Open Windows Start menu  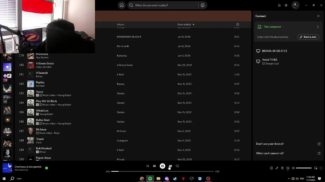pos(4,179)
